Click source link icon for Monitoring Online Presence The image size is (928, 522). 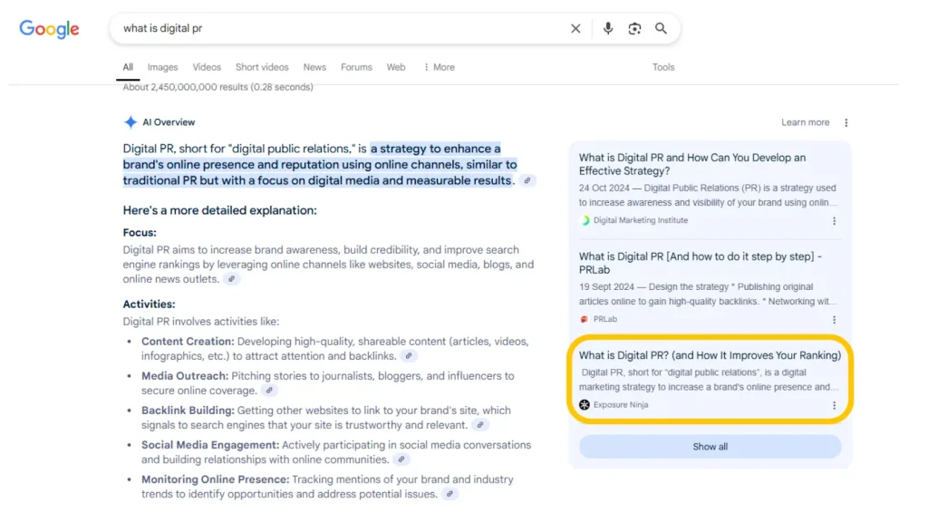point(449,494)
